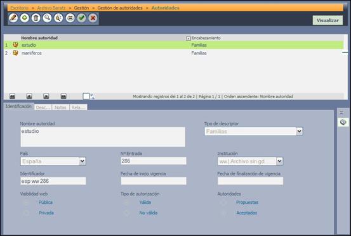Screen dimensions: 351x236
Task: Tick the checkbox in the pager bar
Action: (86, 96)
